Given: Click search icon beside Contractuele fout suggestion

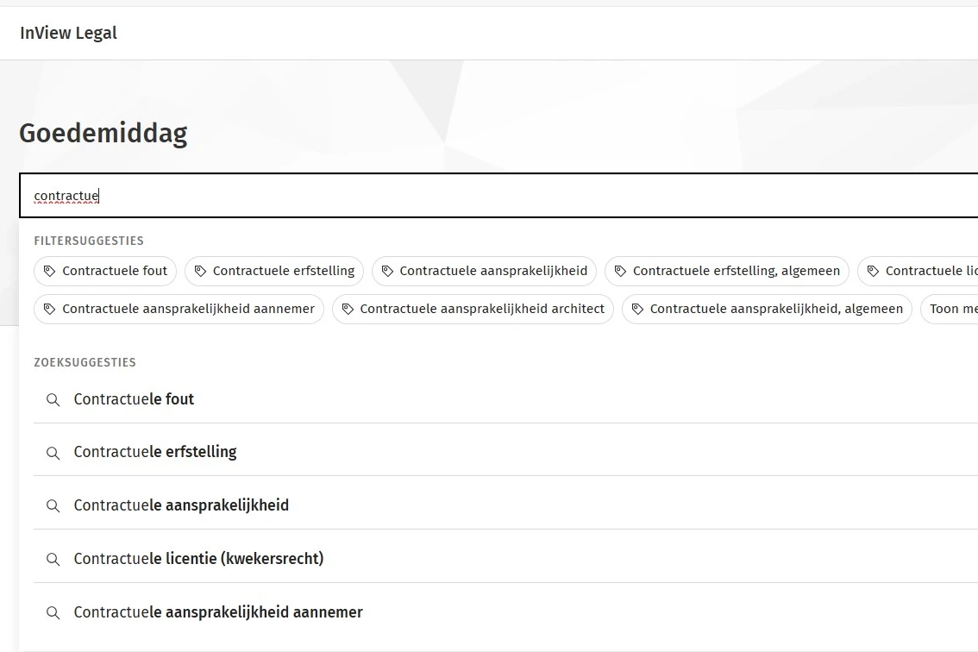Looking at the screenshot, I should [x=53, y=400].
